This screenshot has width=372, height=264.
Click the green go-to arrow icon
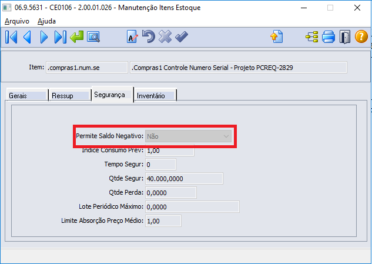(x=77, y=37)
